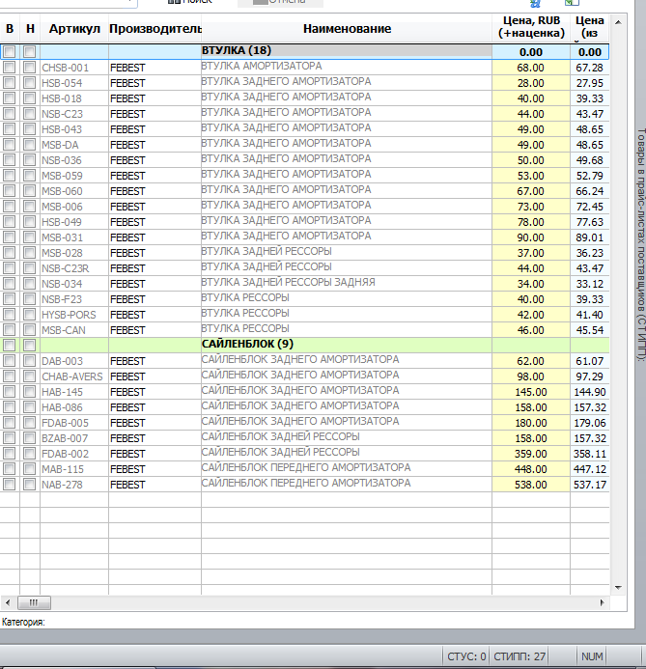Select article NSB-036
The image size is (646, 669).
(x=62, y=160)
